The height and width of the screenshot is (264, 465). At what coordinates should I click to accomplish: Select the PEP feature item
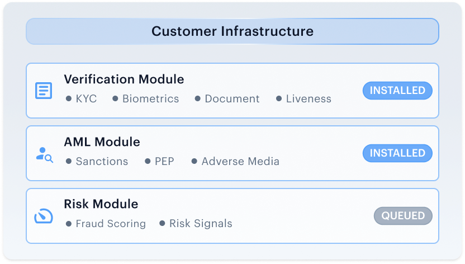coord(159,162)
